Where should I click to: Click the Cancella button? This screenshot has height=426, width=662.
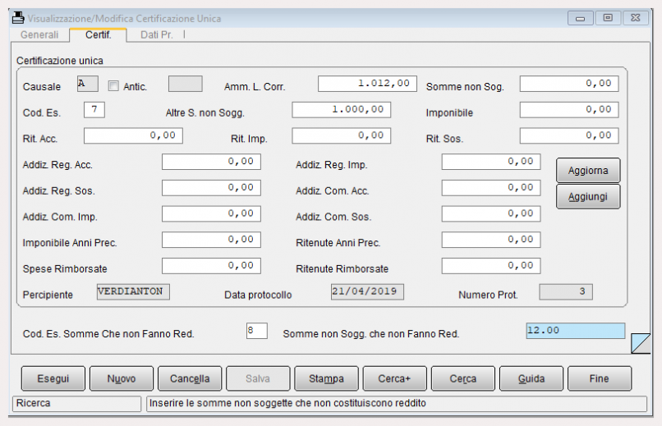pos(190,378)
